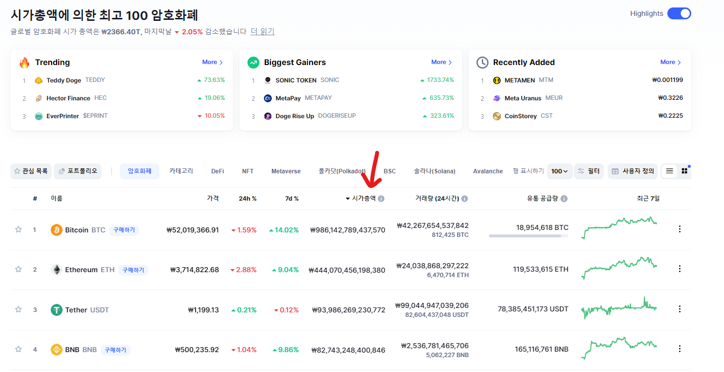Click the 필터 filter button
Screen dimensions: 724x372
point(589,171)
